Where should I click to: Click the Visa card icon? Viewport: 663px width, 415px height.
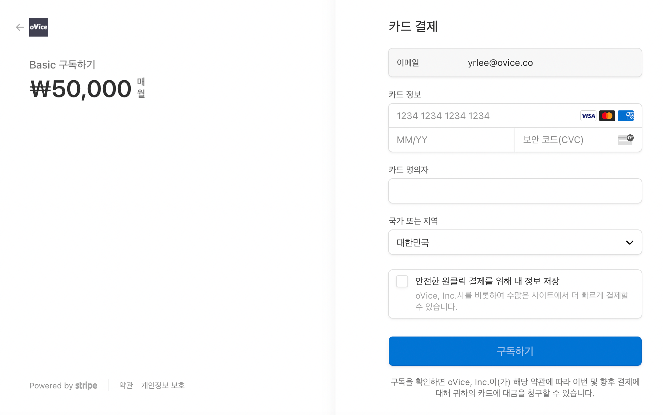pyautogui.click(x=588, y=116)
